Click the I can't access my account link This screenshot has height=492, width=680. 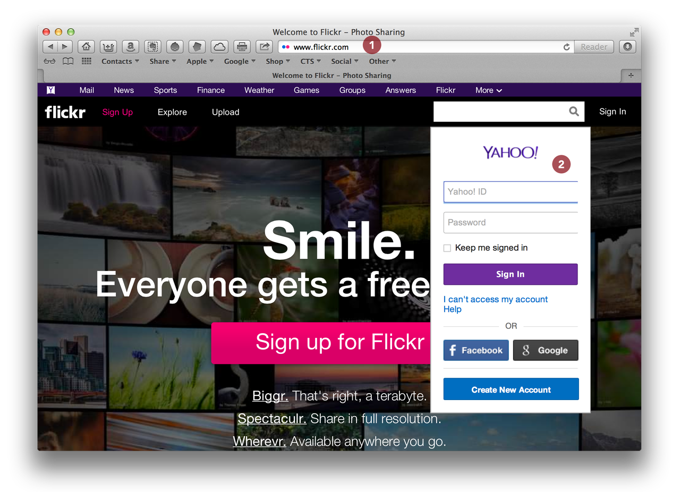(x=495, y=299)
